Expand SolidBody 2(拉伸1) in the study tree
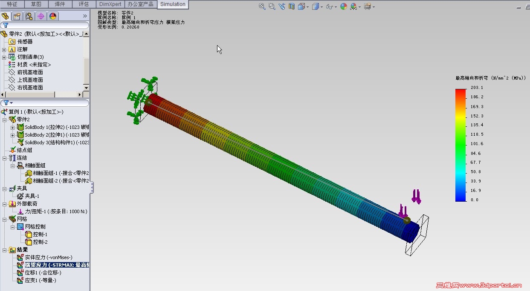This screenshot has width=530, height=291. pos(12,135)
